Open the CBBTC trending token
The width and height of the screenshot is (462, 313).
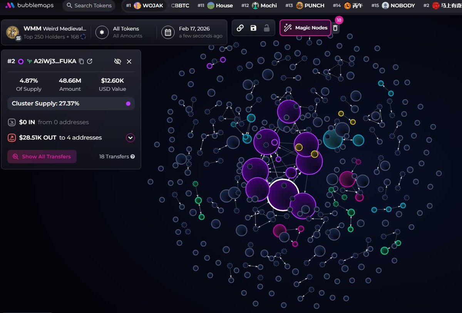[x=180, y=5]
